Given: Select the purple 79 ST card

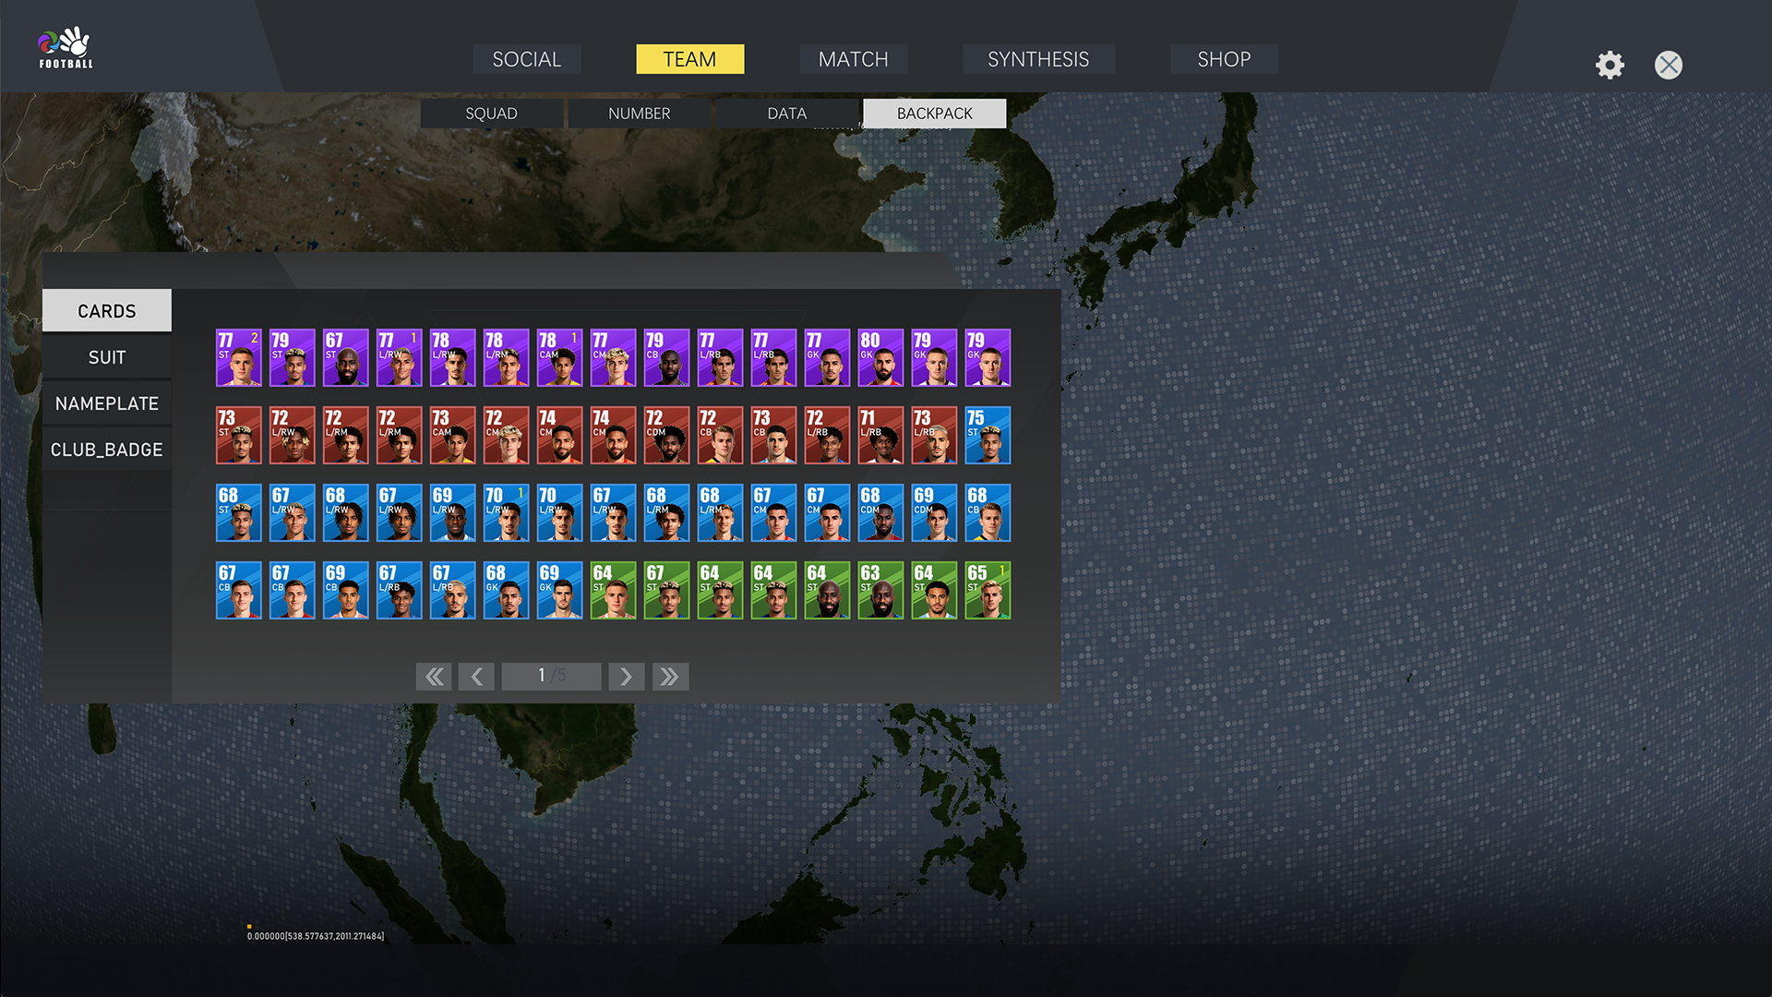Looking at the screenshot, I should (293, 357).
